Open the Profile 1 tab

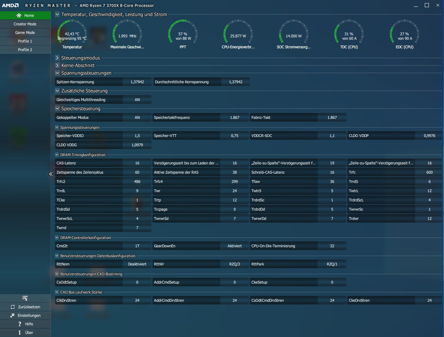pos(25,41)
